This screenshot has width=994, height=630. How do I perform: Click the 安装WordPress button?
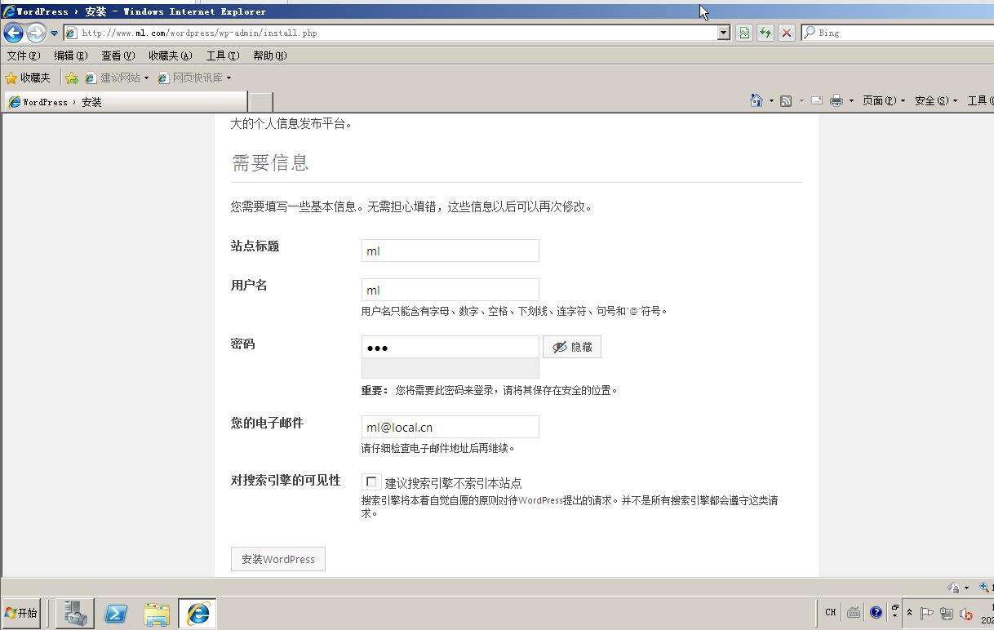pyautogui.click(x=278, y=559)
